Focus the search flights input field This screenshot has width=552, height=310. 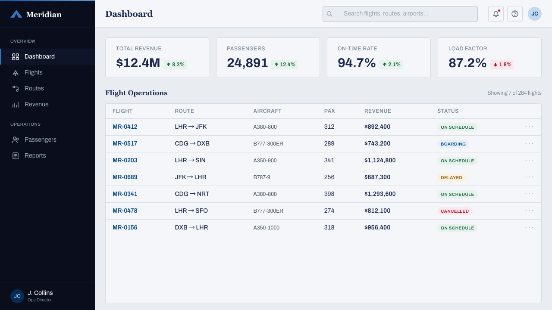[x=400, y=14]
